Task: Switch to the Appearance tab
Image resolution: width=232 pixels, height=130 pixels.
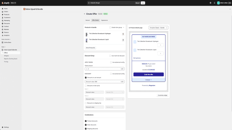Action: pos(105,20)
